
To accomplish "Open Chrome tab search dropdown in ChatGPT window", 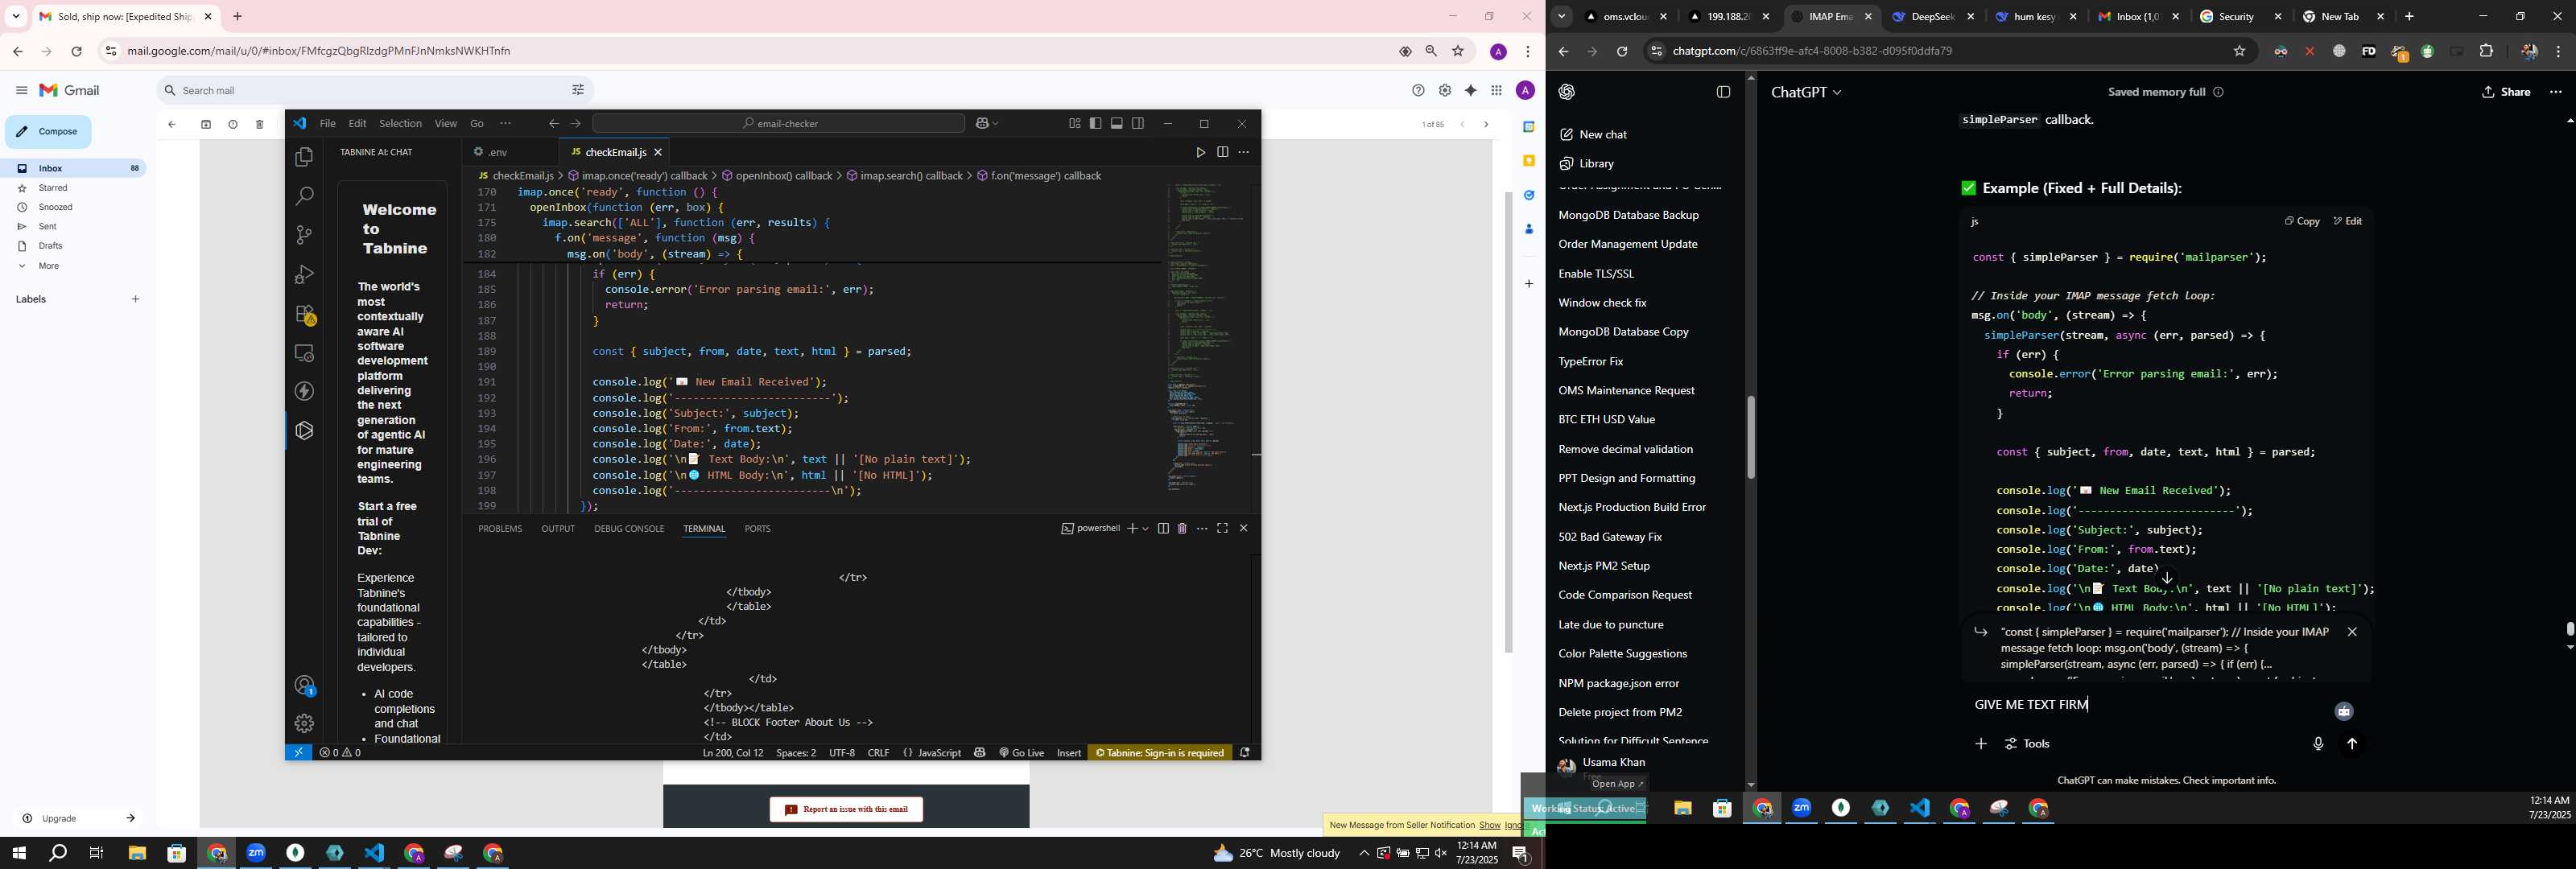I will pos(1561,17).
